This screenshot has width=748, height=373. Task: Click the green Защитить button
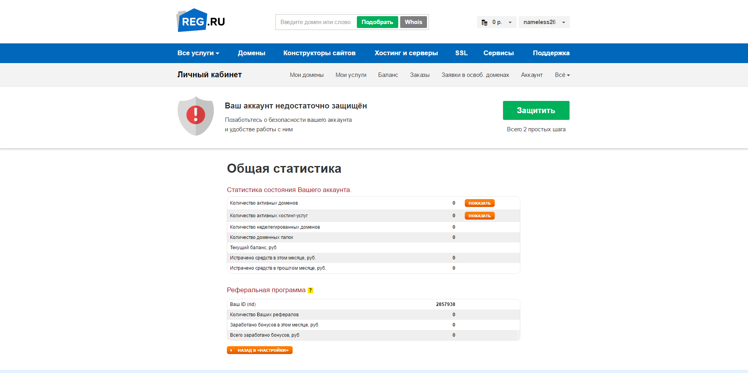pos(536,110)
